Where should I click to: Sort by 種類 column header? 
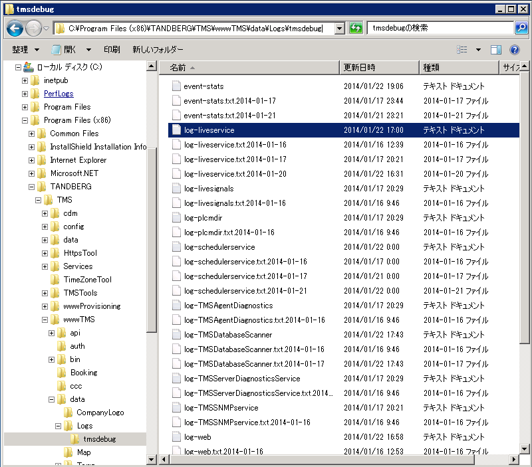click(x=460, y=68)
